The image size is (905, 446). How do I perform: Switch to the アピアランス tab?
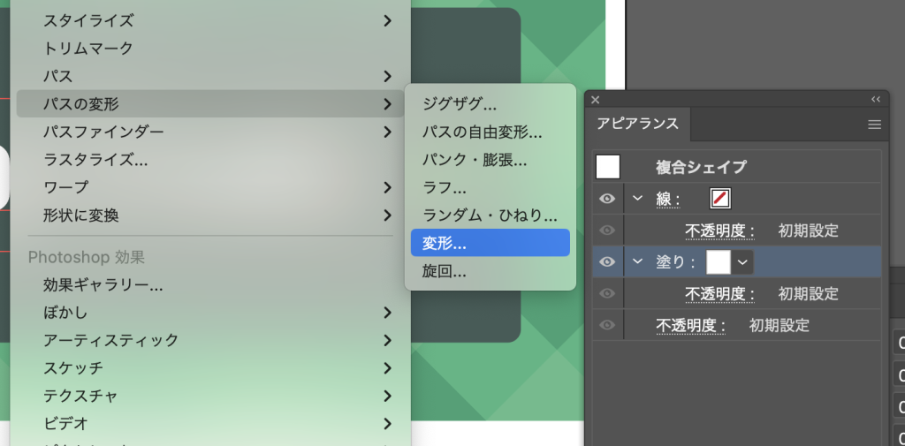point(638,124)
